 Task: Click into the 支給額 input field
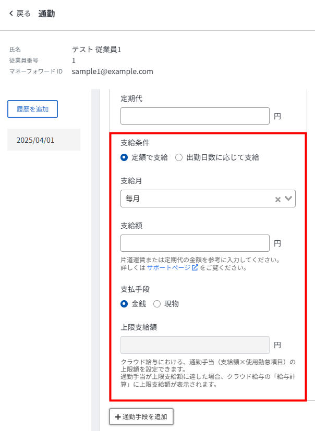pyautogui.click(x=195, y=243)
